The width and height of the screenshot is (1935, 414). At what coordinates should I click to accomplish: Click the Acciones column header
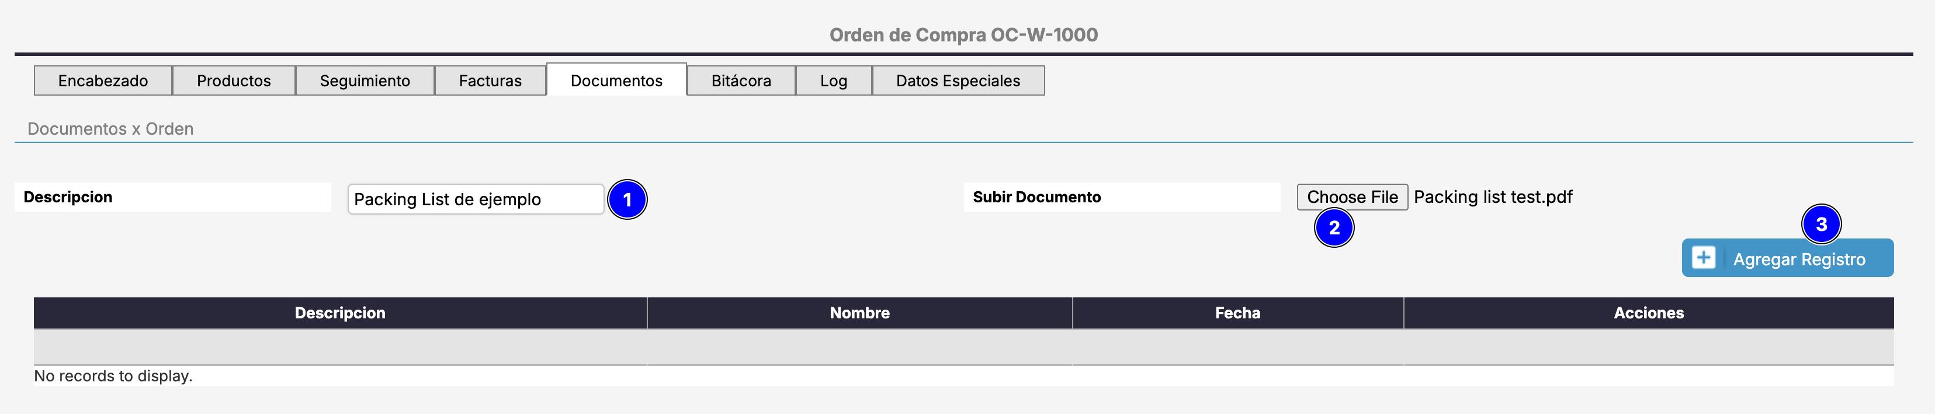point(1648,314)
